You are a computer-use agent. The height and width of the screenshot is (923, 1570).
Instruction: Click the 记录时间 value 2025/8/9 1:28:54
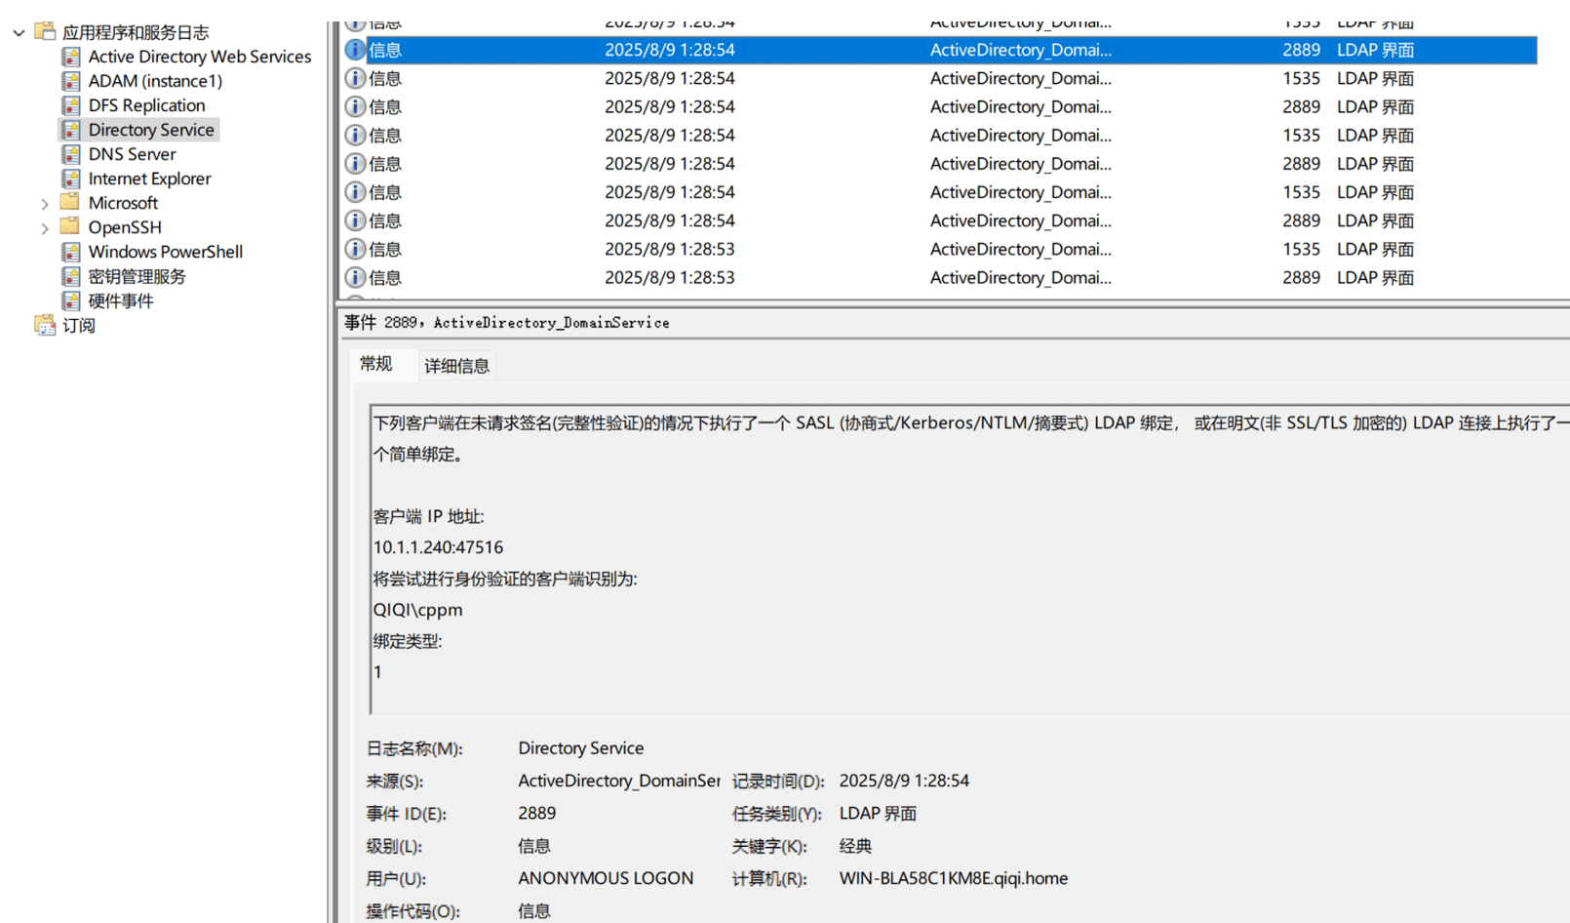pos(904,781)
